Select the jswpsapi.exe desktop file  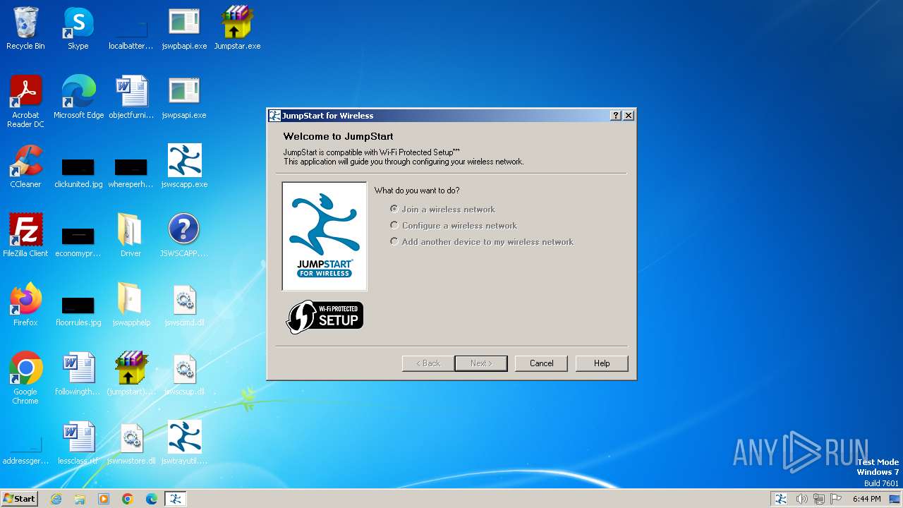(x=184, y=97)
